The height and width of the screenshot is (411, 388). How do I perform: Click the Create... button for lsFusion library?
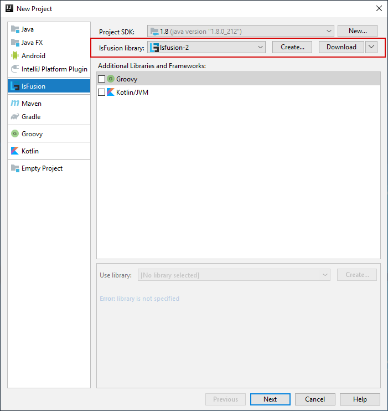292,47
